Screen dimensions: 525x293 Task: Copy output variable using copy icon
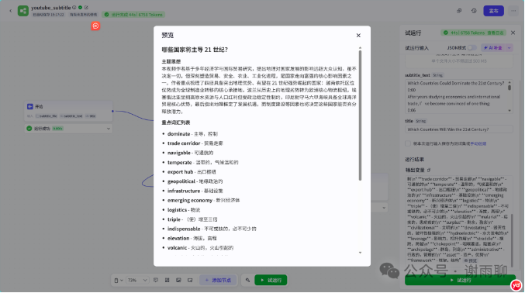click(x=429, y=170)
